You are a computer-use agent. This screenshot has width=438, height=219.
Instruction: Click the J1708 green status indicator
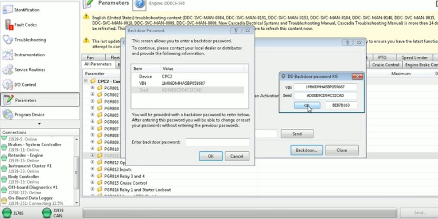[6, 213]
